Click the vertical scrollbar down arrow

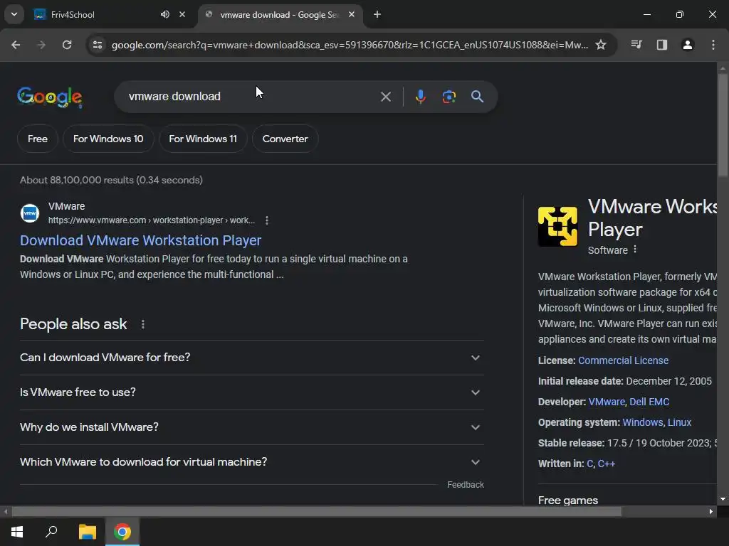[x=723, y=499]
